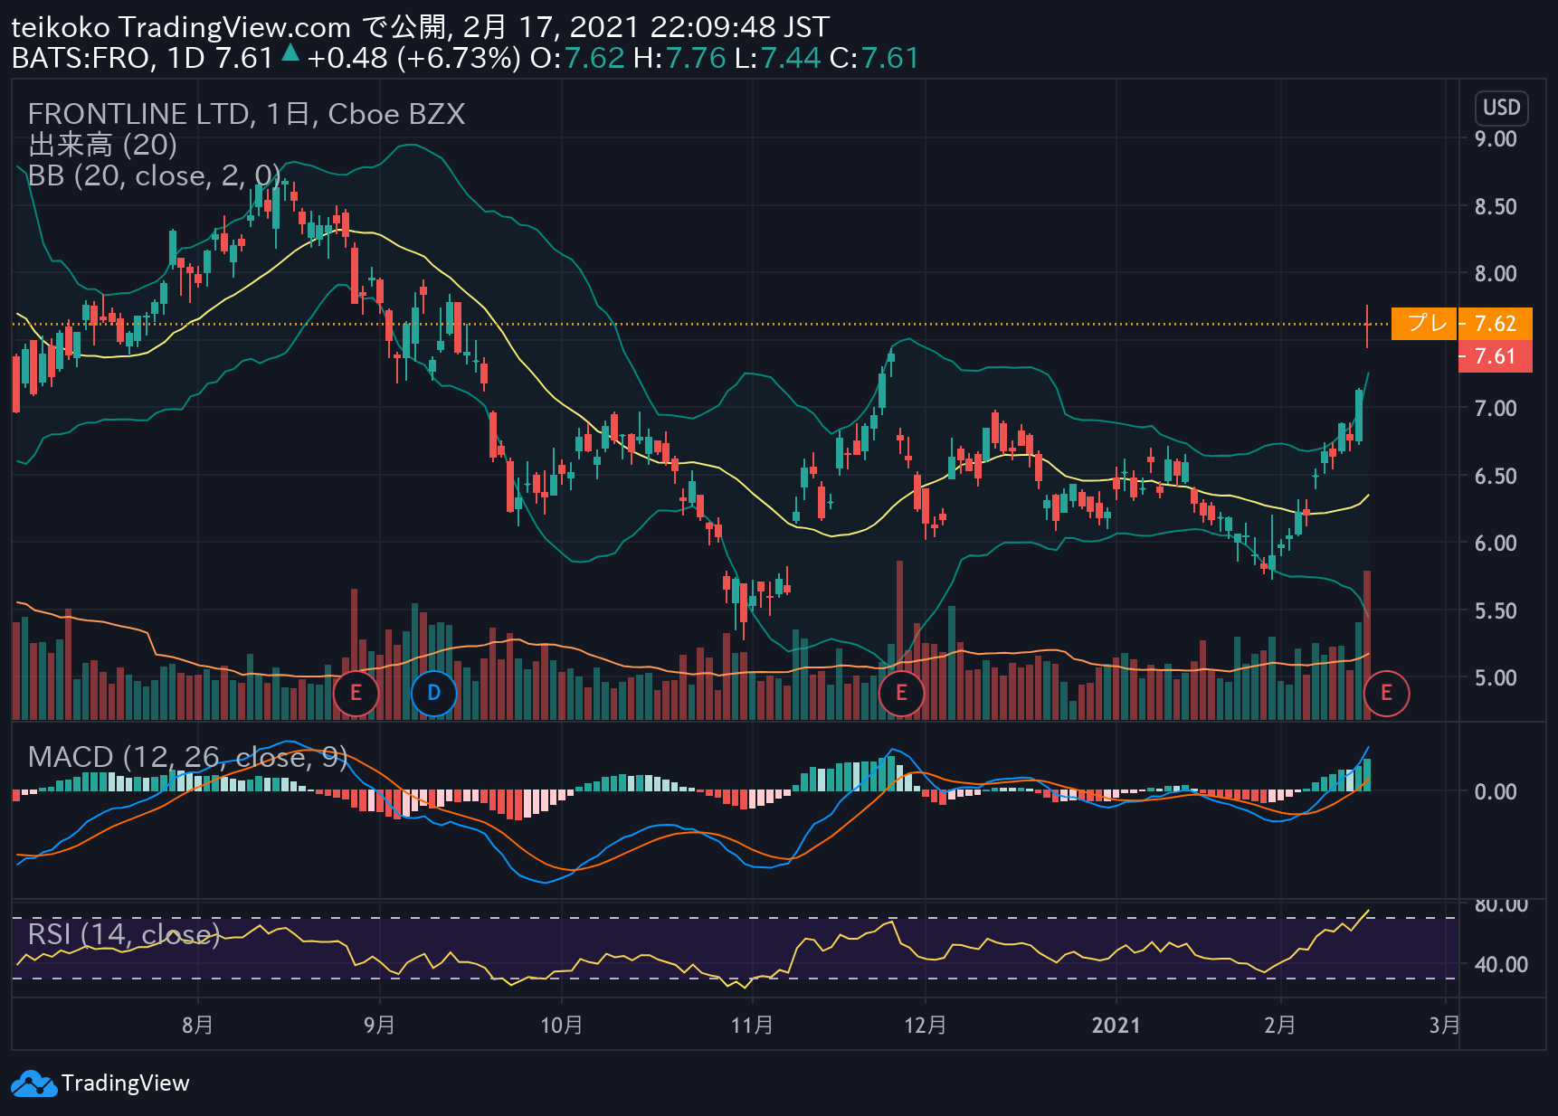This screenshot has height=1116, width=1558.
Task: Click the red 7.61 last price label
Action: coord(1495,356)
